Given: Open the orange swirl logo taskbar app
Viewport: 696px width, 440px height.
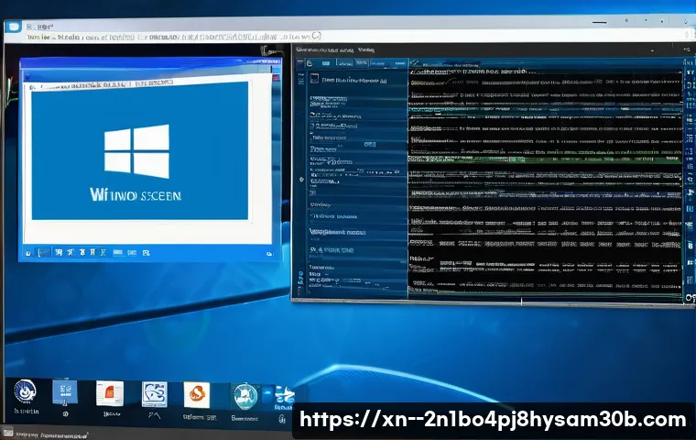Looking at the screenshot, I should pos(197,395).
